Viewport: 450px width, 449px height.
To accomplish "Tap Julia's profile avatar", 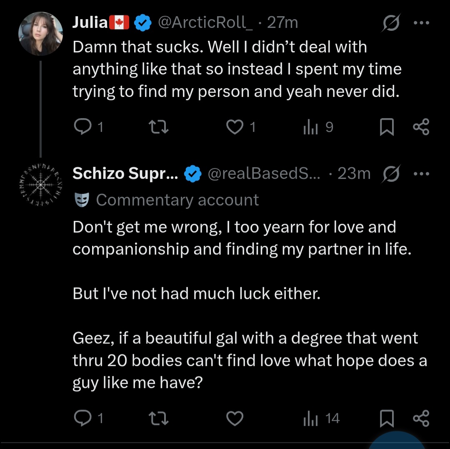I will click(41, 34).
